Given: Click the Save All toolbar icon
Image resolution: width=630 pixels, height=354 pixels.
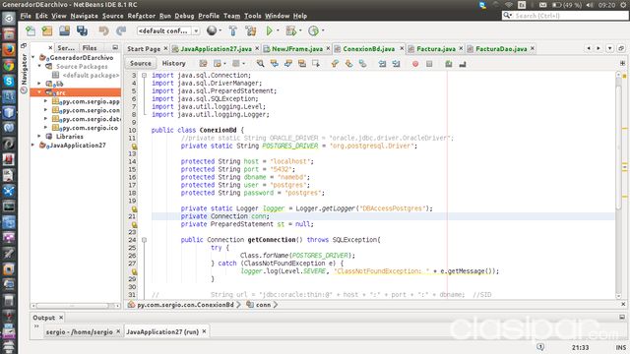Looking at the screenshot, I should (x=82, y=30).
